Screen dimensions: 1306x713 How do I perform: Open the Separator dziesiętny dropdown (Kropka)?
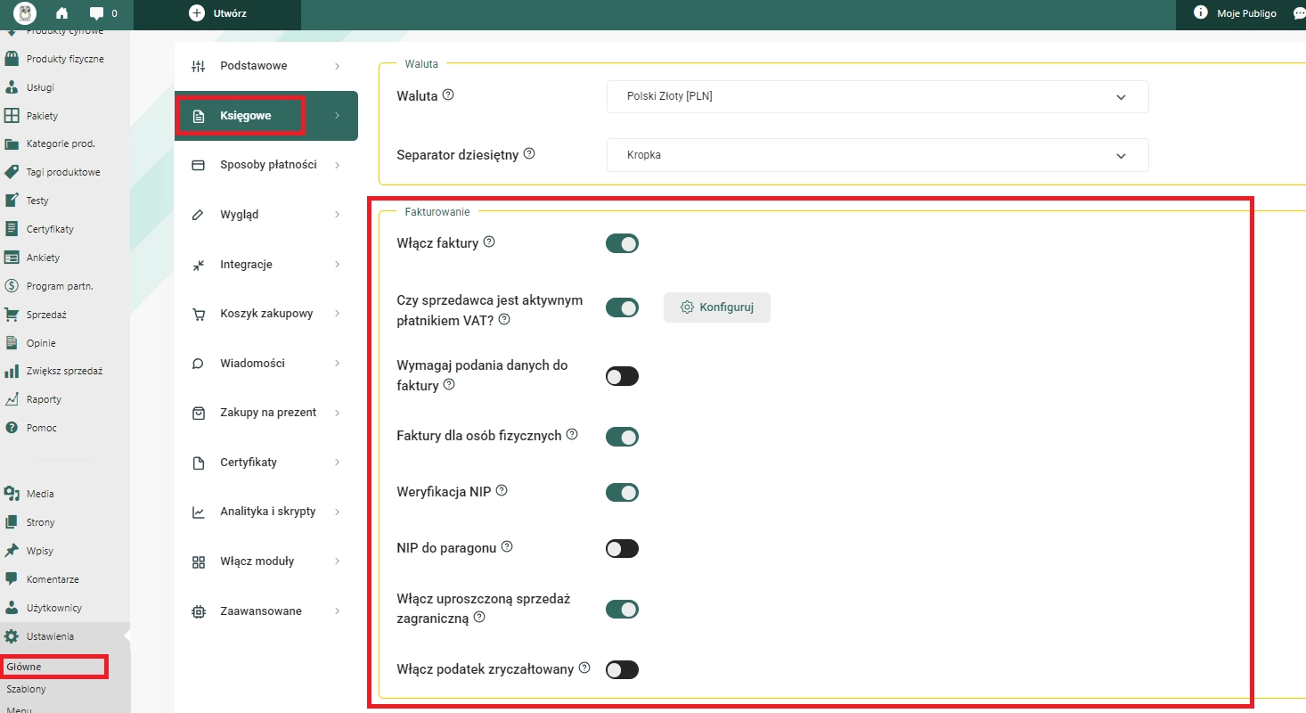[x=877, y=155]
